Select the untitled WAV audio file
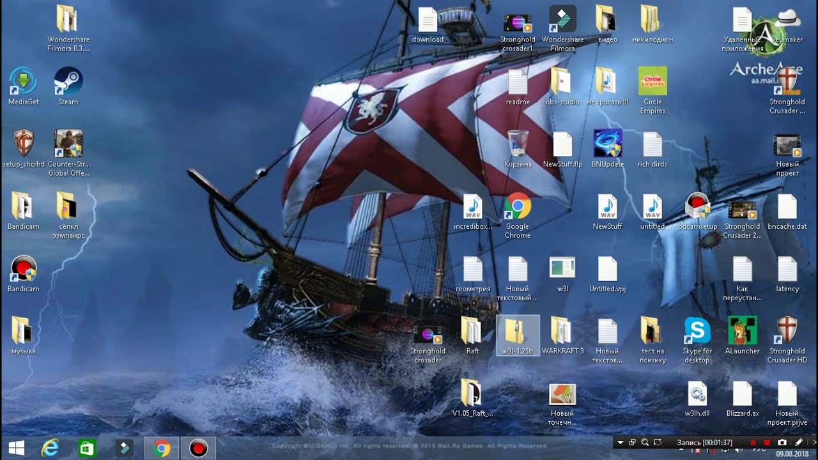818x460 pixels. pos(652,211)
